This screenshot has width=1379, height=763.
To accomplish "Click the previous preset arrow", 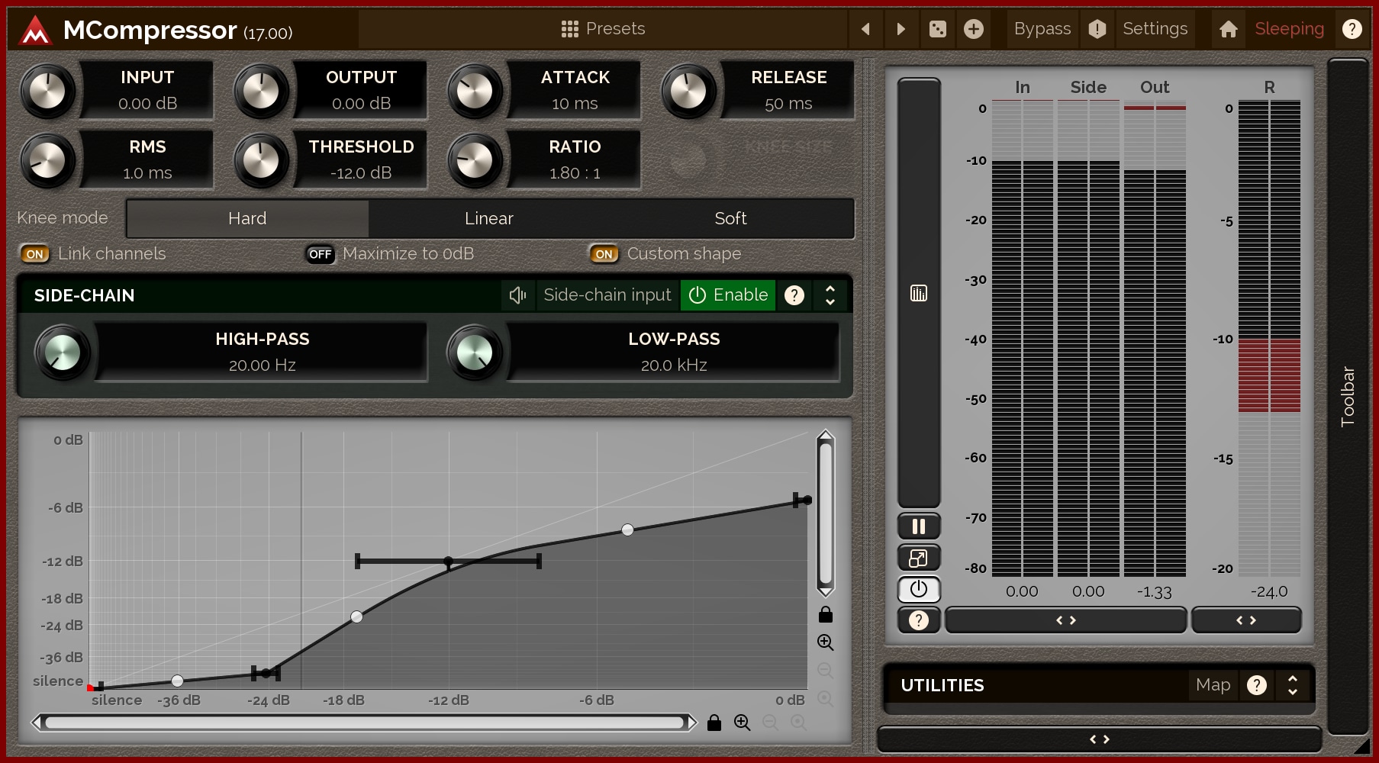I will 865,29.
